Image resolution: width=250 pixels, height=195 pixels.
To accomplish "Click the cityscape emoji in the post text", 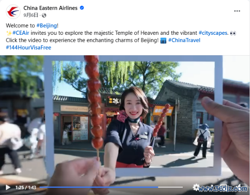I will (163, 40).
